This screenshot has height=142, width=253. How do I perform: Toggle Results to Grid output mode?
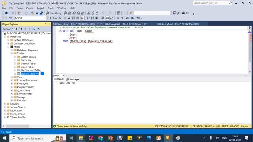tap(107, 18)
